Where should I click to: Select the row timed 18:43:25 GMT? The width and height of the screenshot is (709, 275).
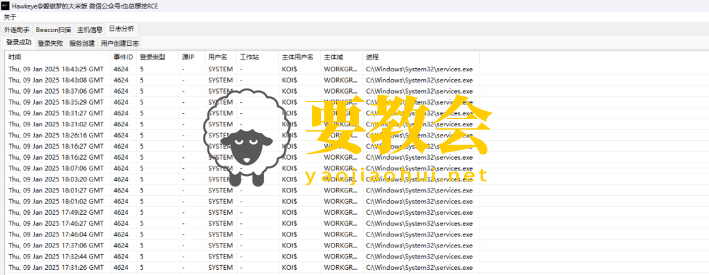[242, 69]
